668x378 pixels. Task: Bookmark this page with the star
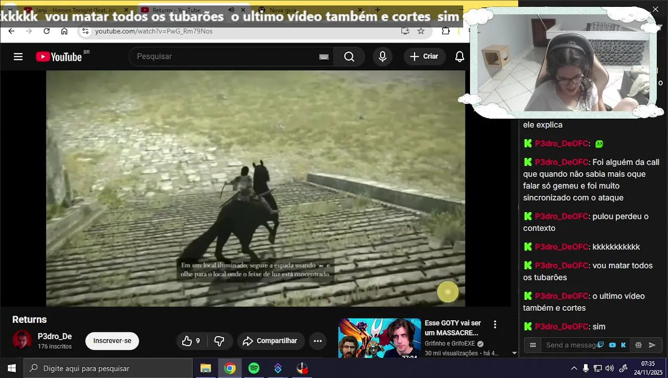point(421,31)
